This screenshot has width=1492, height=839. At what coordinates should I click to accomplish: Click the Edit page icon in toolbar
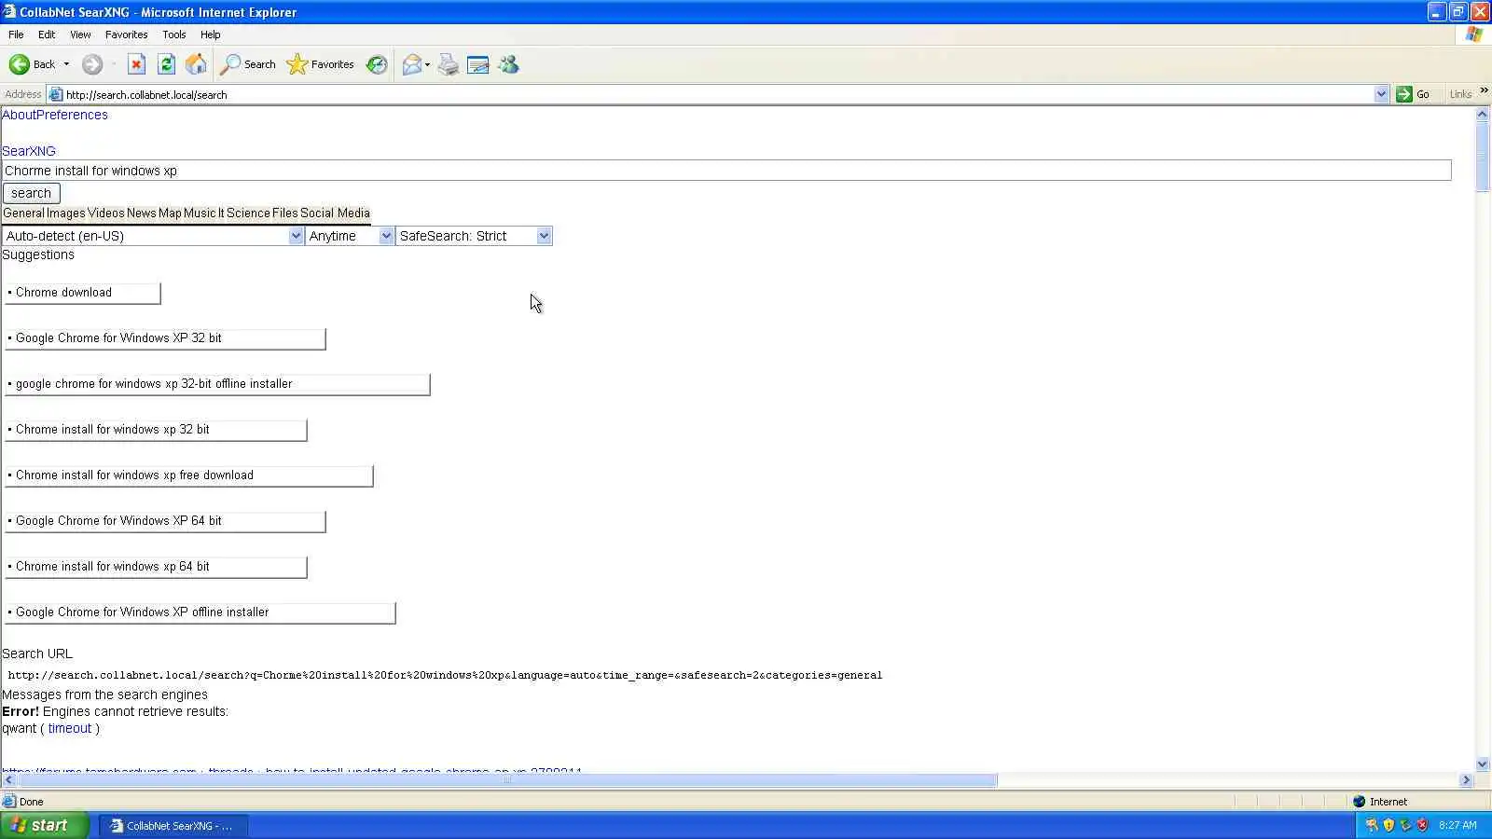(x=478, y=64)
